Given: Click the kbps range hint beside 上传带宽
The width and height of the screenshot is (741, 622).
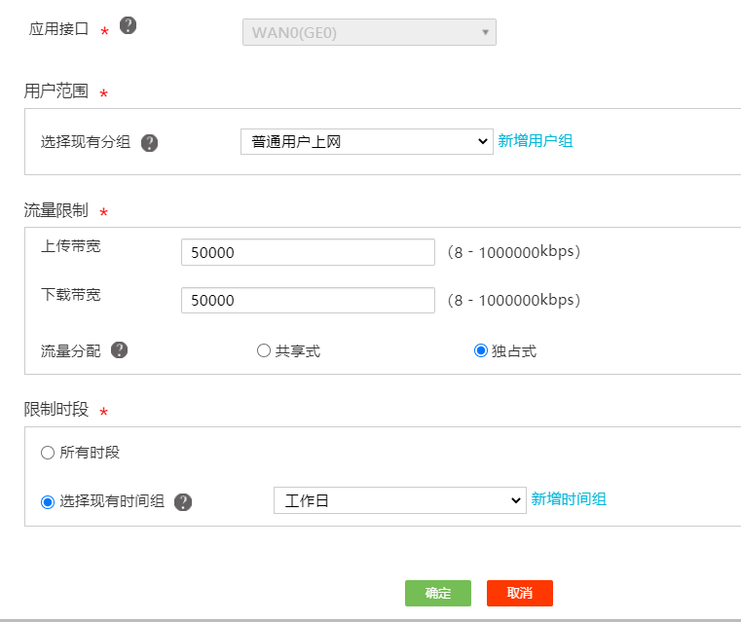Looking at the screenshot, I should [514, 252].
